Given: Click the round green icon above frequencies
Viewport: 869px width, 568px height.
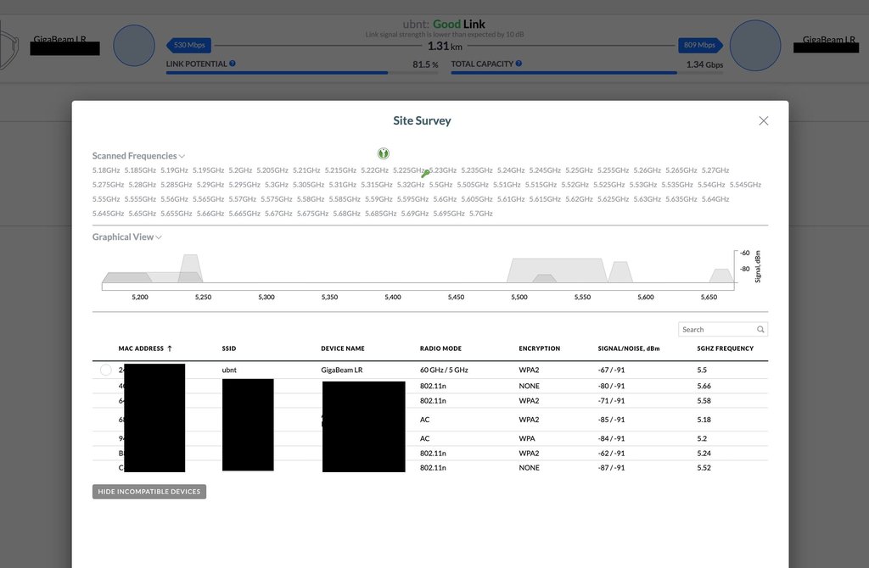Looking at the screenshot, I should point(384,153).
